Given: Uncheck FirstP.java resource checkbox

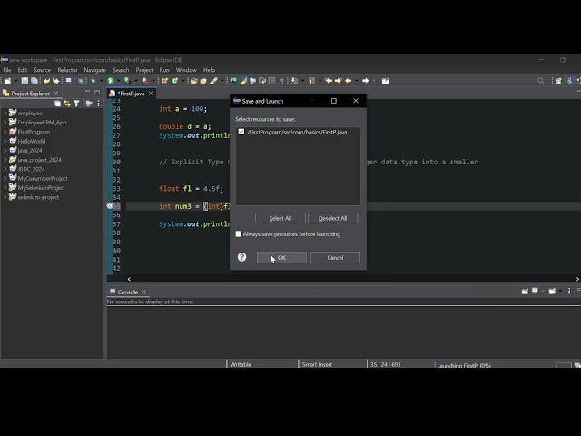Looking at the screenshot, I should 241,132.
